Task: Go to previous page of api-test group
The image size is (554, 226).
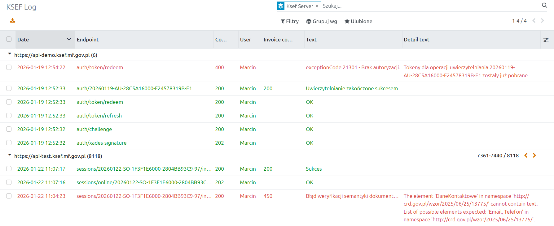Action: pos(526,156)
